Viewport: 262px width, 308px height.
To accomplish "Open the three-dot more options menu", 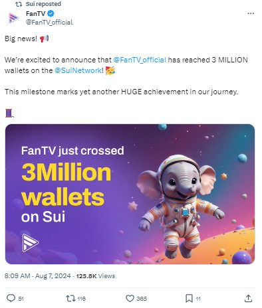I will 251,13.
